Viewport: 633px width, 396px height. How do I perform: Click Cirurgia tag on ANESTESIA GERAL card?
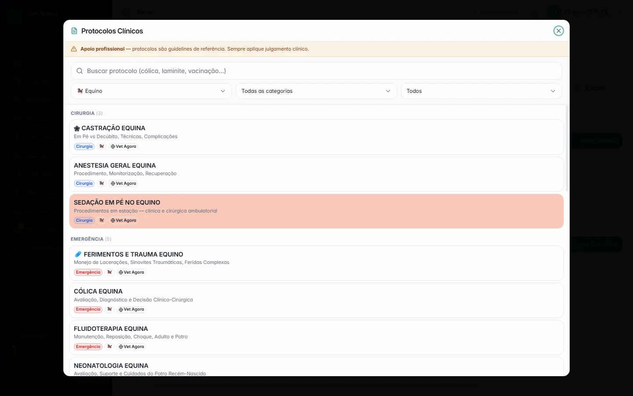[84, 183]
